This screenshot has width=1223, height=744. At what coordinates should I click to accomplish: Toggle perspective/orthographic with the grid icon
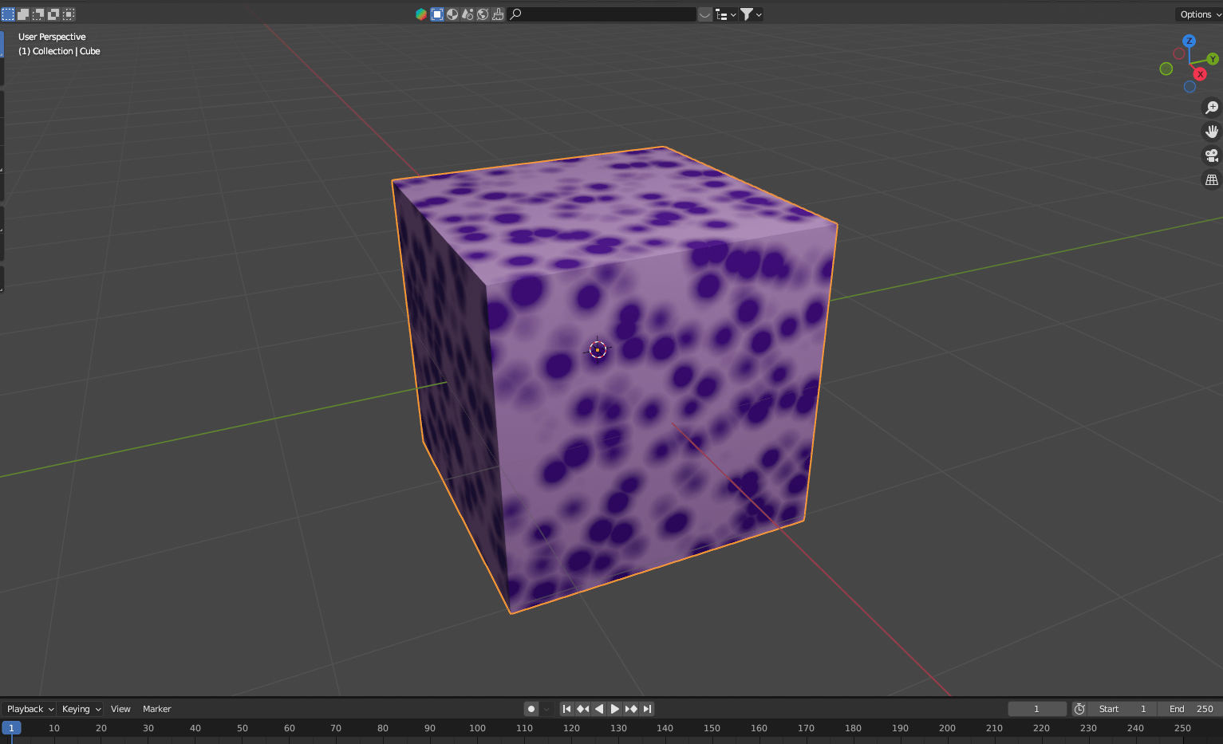point(1211,179)
